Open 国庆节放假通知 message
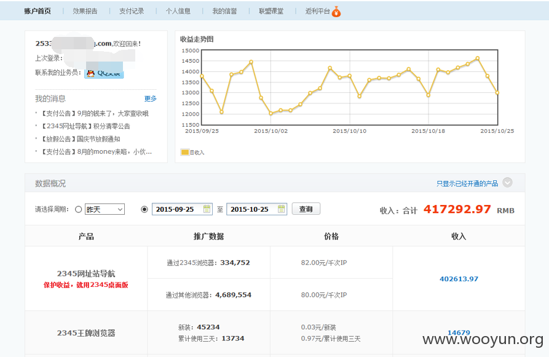This screenshot has width=549, height=357. click(81, 139)
